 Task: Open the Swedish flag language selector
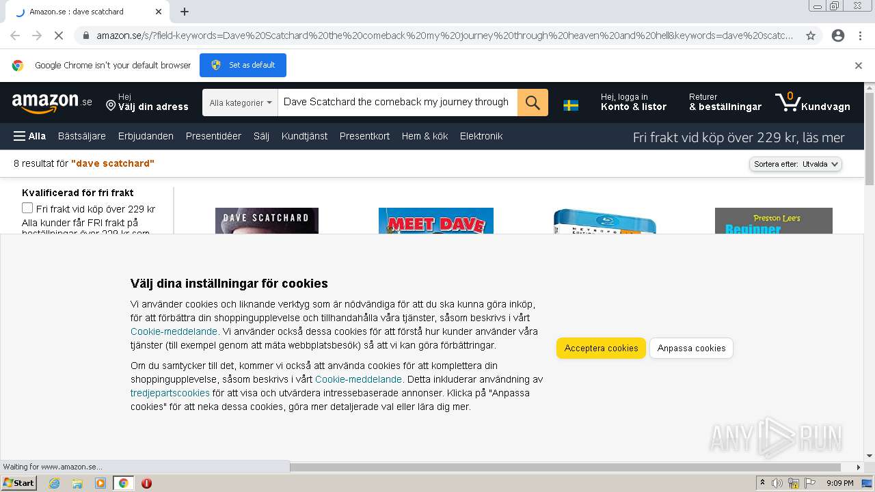(571, 105)
